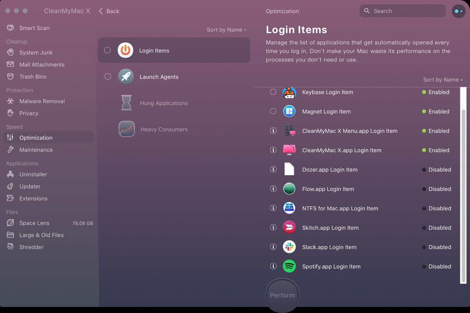Viewport: 470px width, 313px height.
Task: Select the Launch Agents category checkbox
Action: pos(108,76)
